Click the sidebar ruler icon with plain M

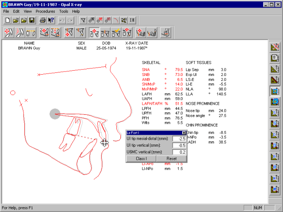(x=275, y=179)
